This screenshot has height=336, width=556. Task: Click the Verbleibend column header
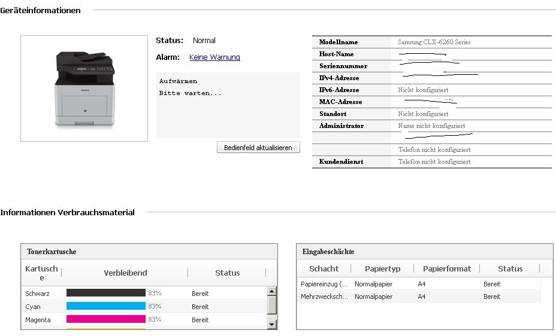(125, 273)
